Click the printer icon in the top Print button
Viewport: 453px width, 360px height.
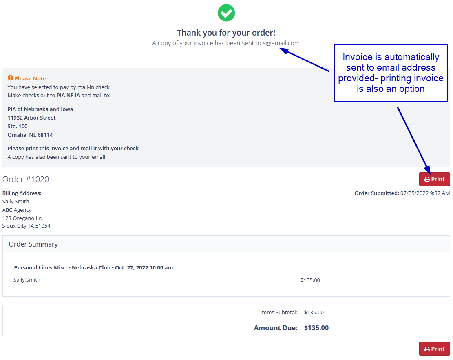click(x=427, y=180)
